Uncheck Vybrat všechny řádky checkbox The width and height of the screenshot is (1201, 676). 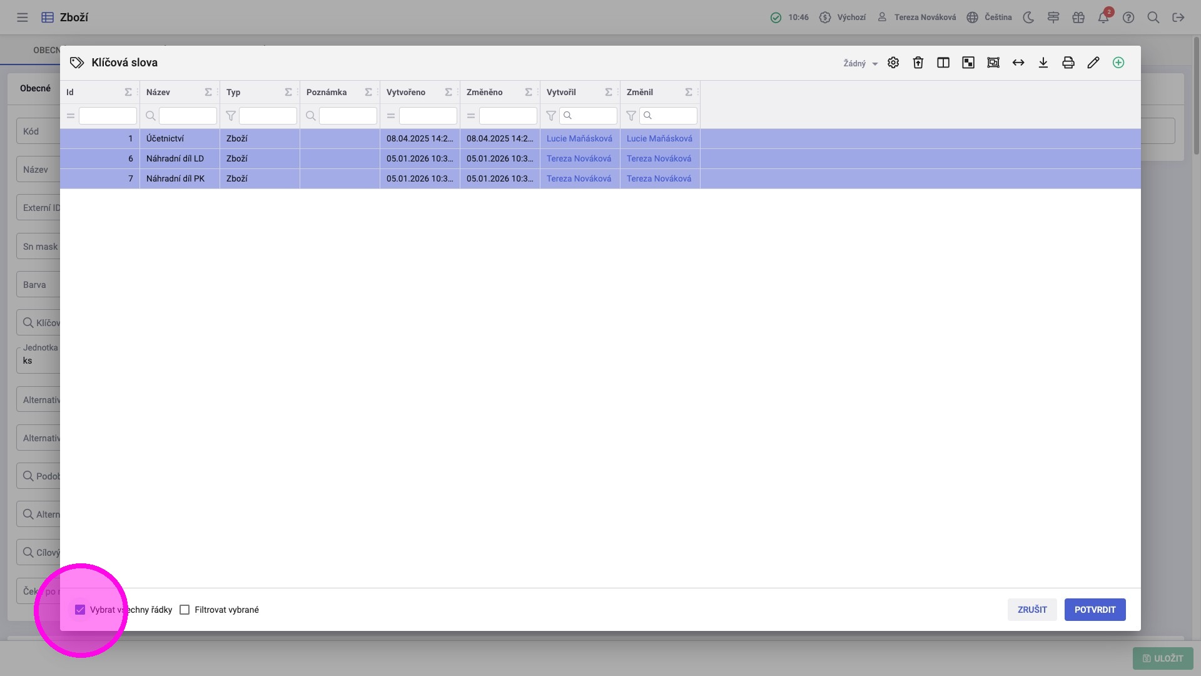(x=80, y=610)
